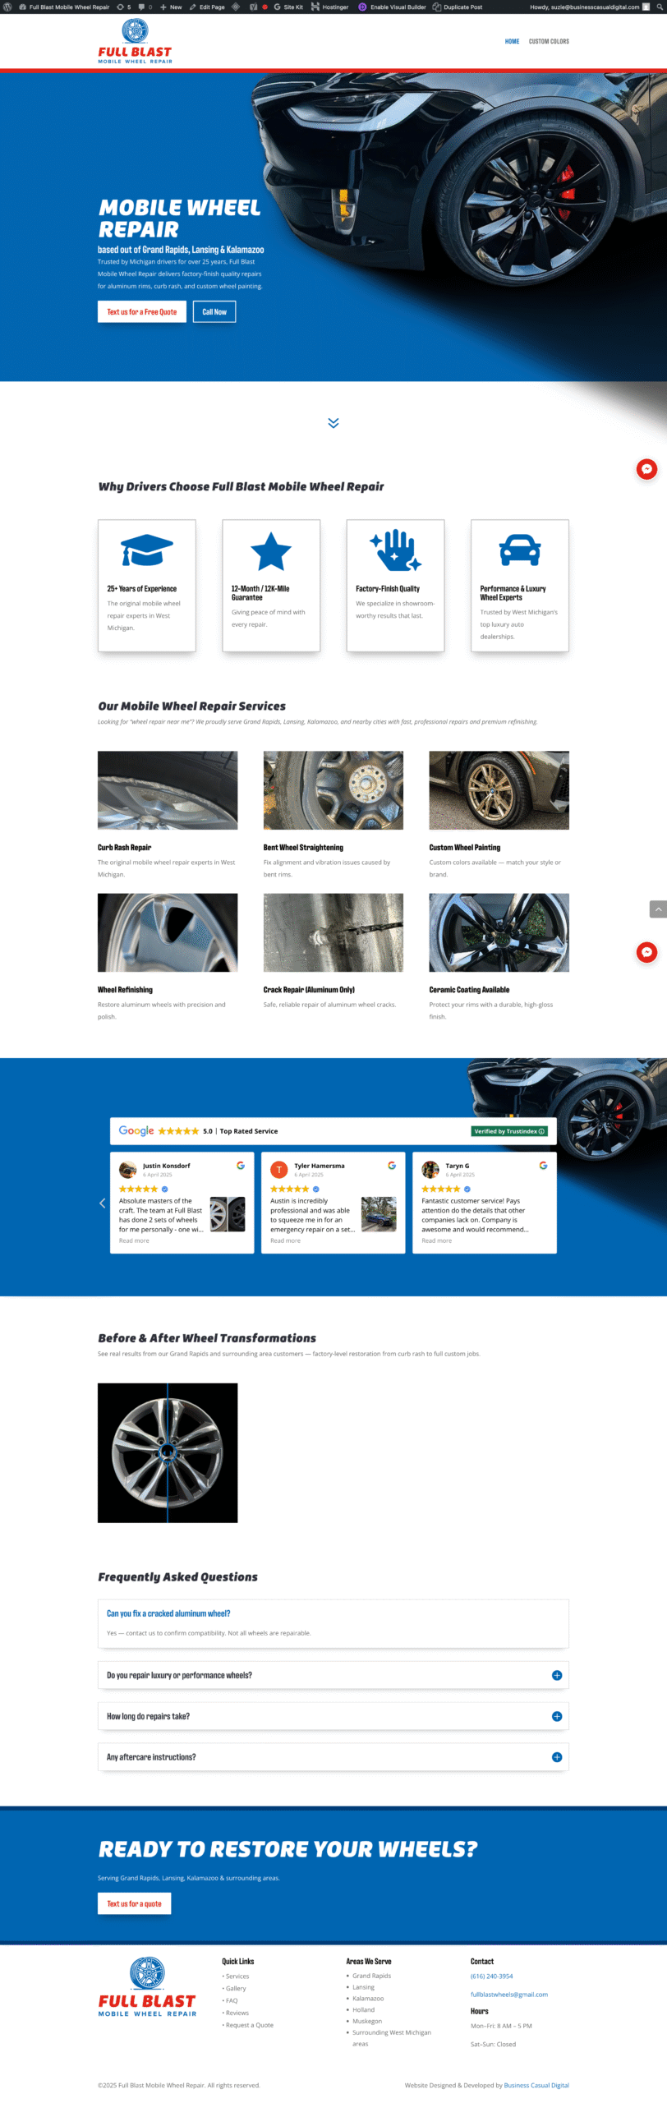Show previous review with left arrow
This screenshot has height=2103, width=667.
pos(103,1203)
